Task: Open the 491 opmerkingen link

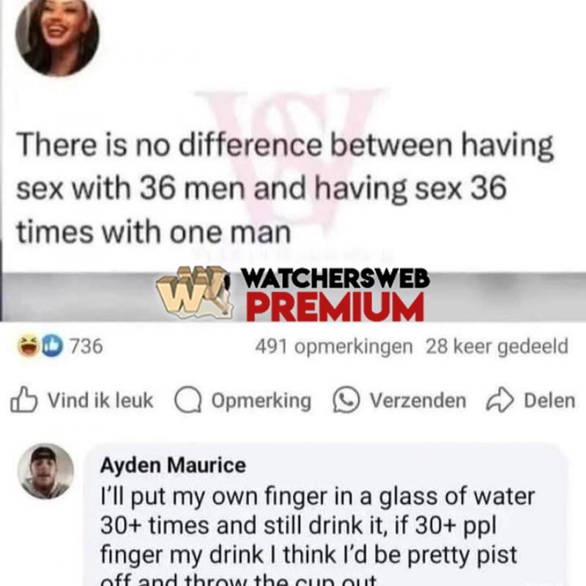Action: point(334,346)
